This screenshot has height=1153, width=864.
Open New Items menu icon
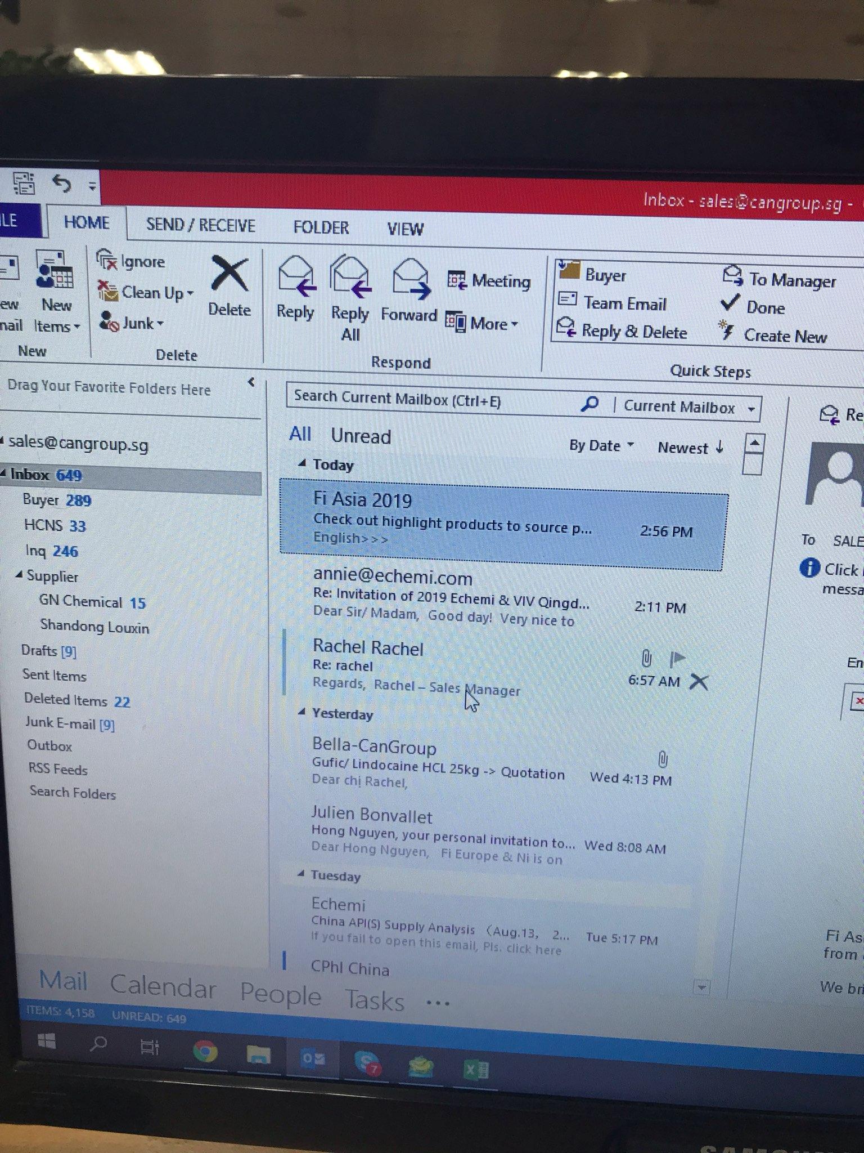point(56,270)
